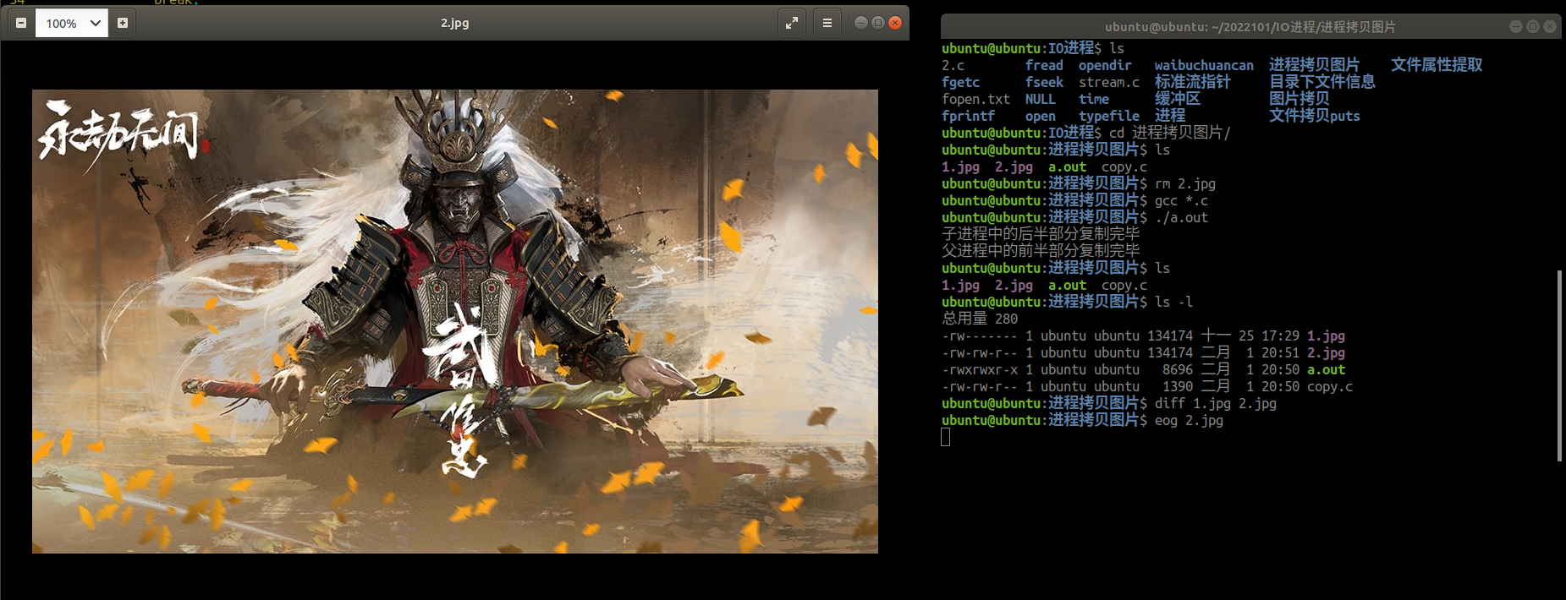The height and width of the screenshot is (600, 1566).
Task: Click the 'gcc *.c' command text
Action: coord(1181,200)
